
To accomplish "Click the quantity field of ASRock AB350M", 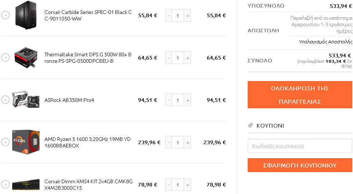I will click(178, 100).
